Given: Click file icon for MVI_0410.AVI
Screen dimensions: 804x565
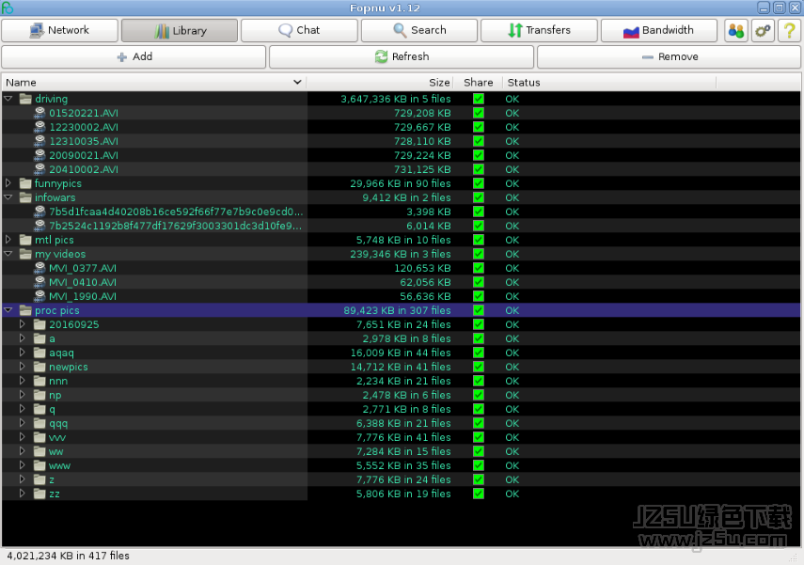Looking at the screenshot, I should [39, 282].
